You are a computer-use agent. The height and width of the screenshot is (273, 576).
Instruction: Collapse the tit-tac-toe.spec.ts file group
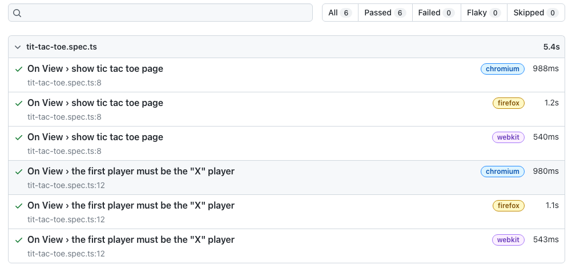point(18,47)
